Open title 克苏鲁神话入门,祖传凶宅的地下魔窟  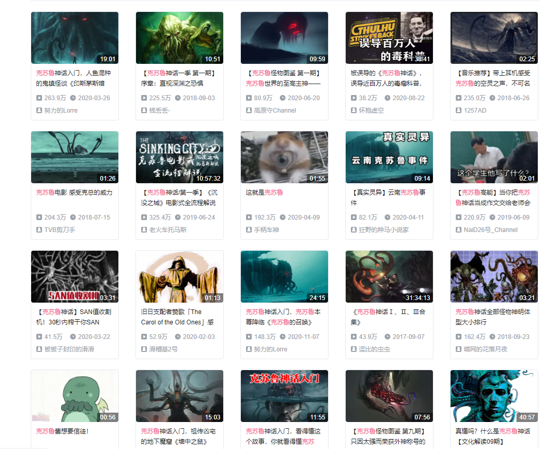(x=179, y=436)
